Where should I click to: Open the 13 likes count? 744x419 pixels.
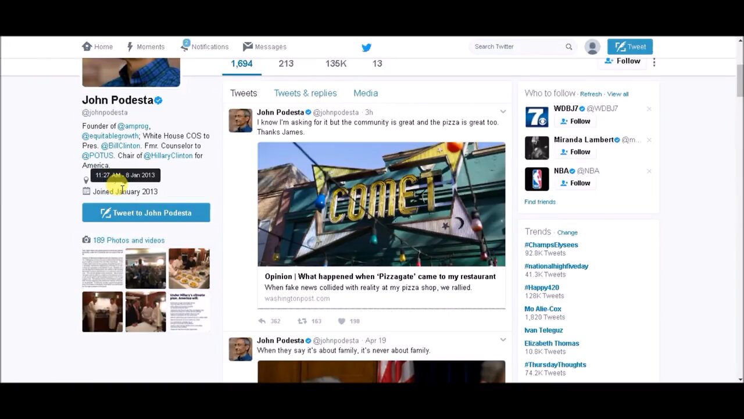click(377, 63)
